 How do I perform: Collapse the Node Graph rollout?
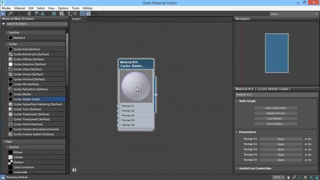click(x=236, y=101)
